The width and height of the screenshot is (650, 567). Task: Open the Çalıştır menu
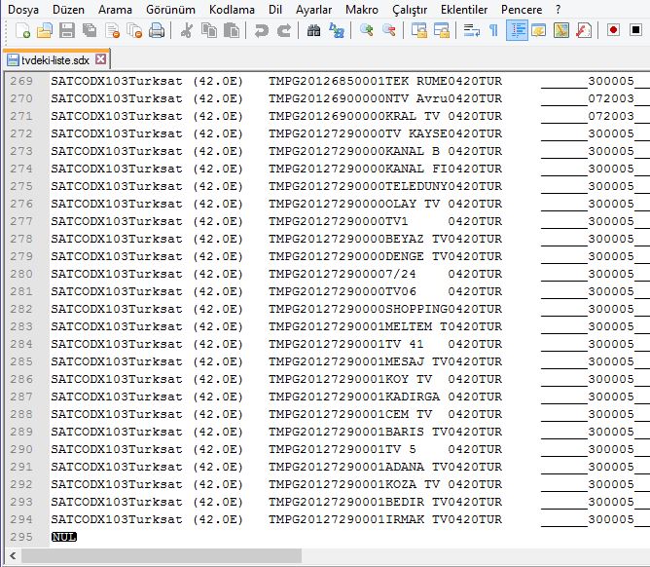click(410, 10)
